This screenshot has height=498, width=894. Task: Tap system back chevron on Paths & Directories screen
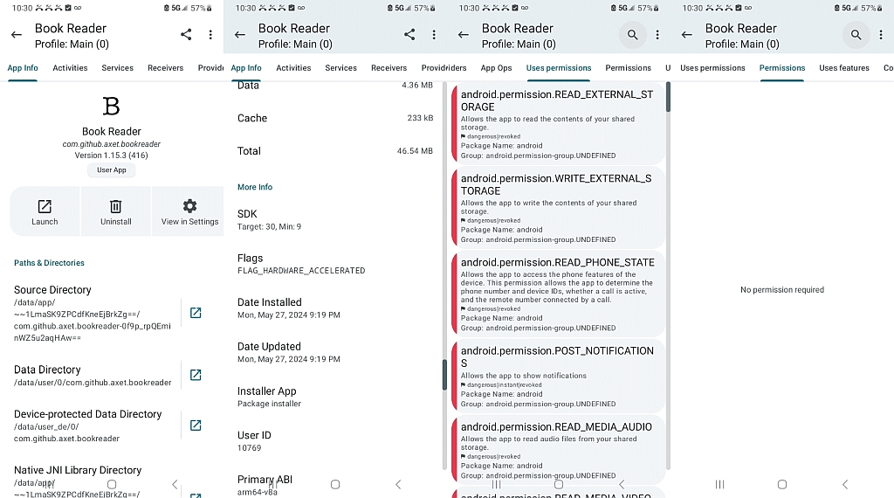[x=175, y=484]
